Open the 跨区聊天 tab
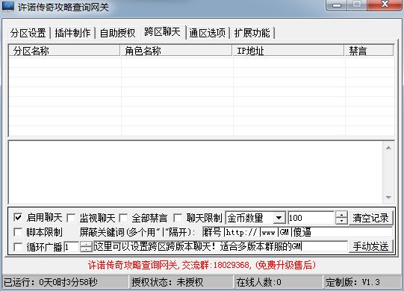The width and height of the screenshot is (404, 291). pyautogui.click(x=162, y=32)
